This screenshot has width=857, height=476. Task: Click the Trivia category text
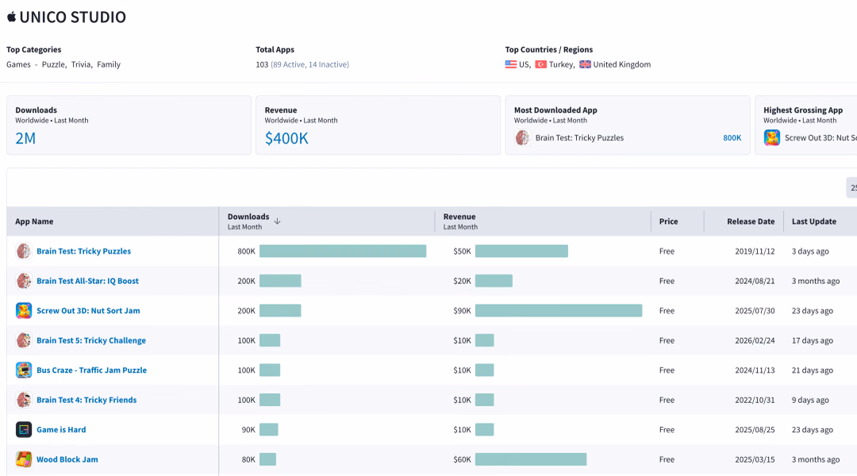(x=80, y=64)
